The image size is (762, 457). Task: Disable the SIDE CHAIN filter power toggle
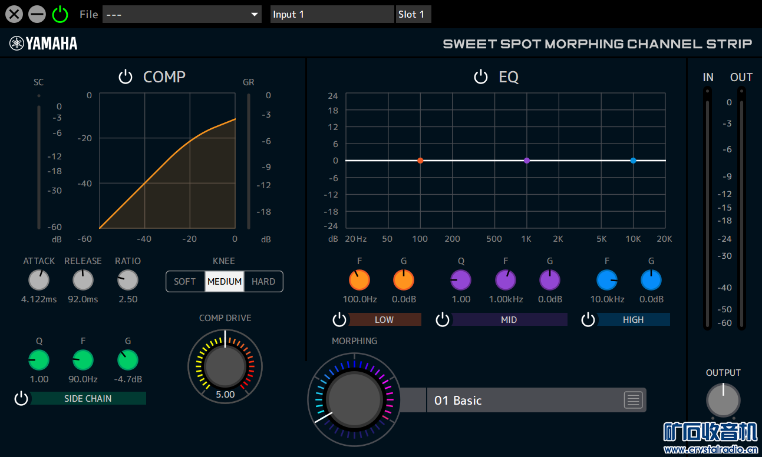click(21, 399)
